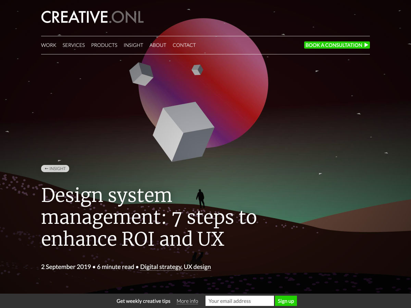Focus the Your email address field
Screen dimensions: 411x308
tap(240, 301)
